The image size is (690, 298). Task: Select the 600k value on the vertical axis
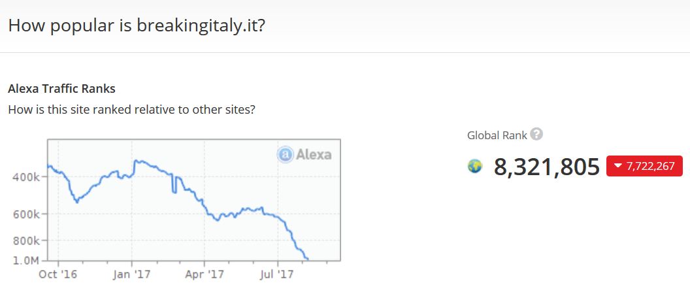click(x=29, y=214)
